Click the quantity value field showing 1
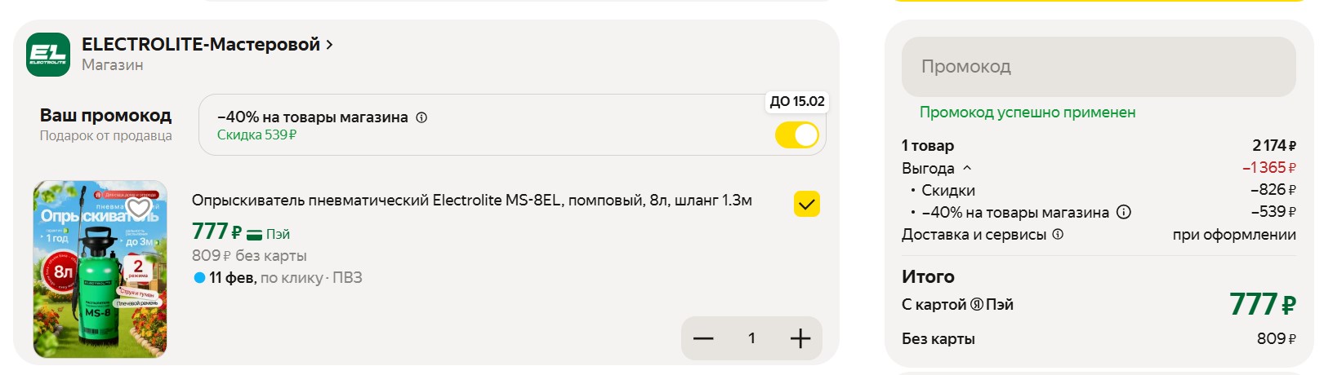 pyautogui.click(x=751, y=338)
